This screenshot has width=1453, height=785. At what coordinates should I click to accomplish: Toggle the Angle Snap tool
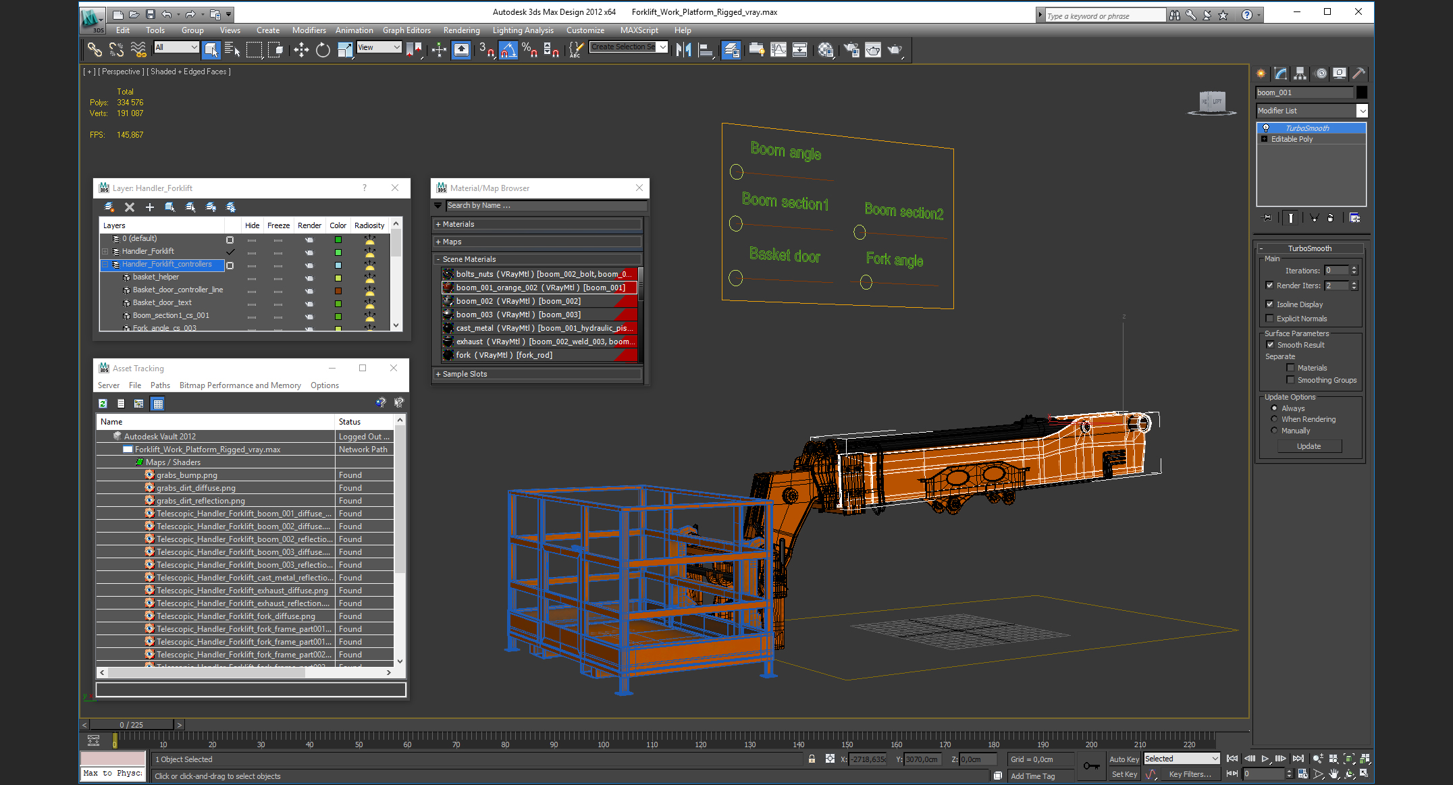click(x=508, y=49)
